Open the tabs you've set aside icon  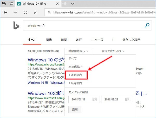pos(4,4)
